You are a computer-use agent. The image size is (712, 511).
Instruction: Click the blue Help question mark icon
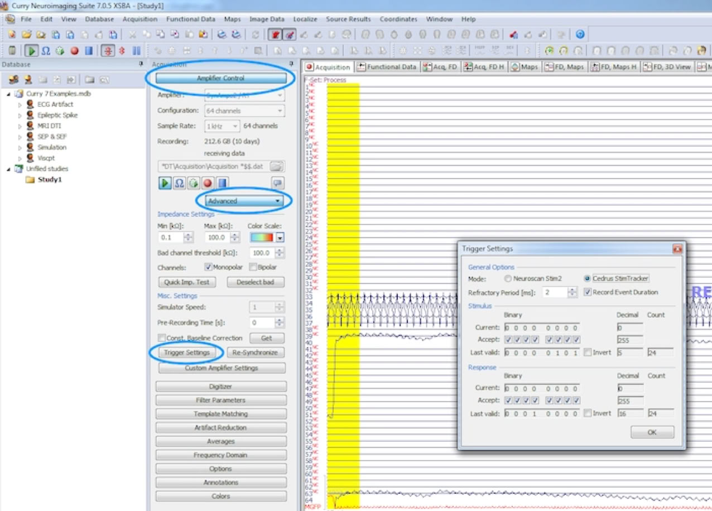(580, 35)
